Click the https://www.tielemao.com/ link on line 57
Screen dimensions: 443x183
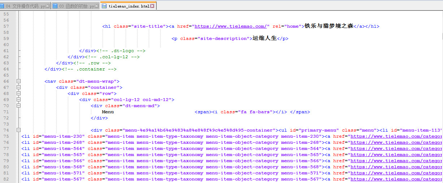pyautogui.click(x=231, y=26)
